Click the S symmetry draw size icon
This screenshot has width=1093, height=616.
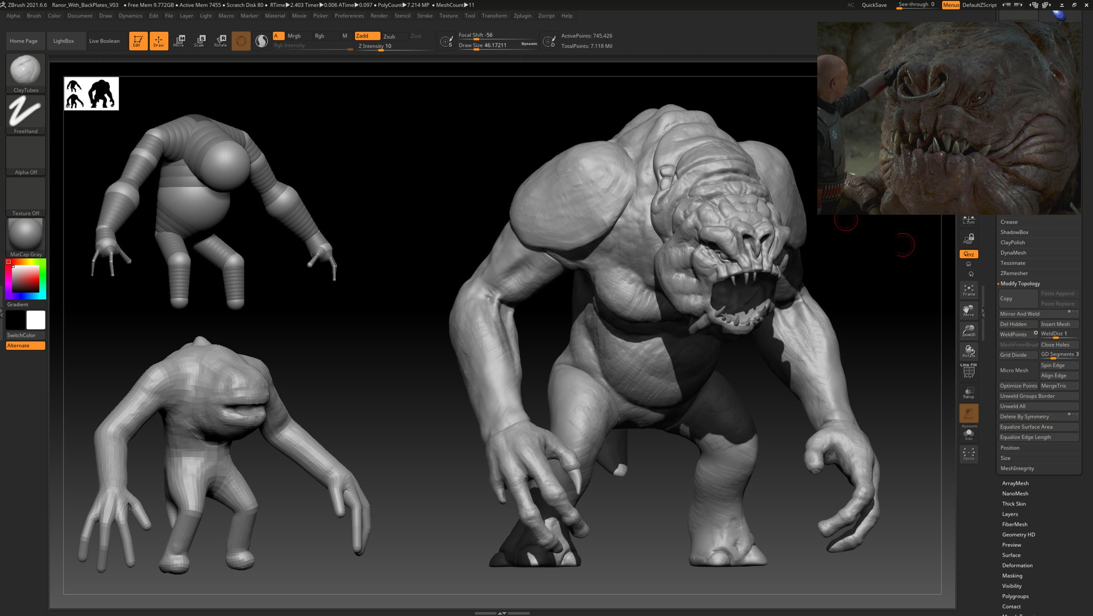(x=446, y=42)
